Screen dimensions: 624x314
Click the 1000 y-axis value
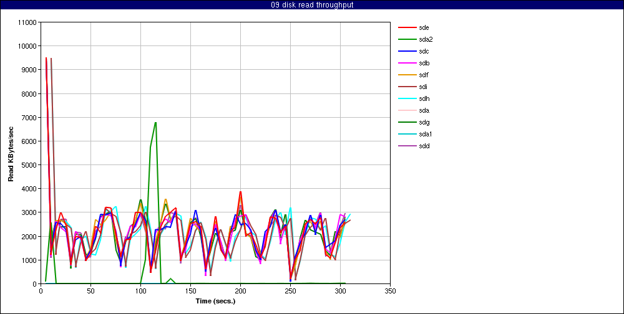(29, 260)
